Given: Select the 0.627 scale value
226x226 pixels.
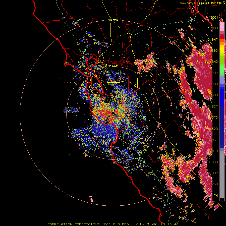Looking at the screenshot, I should click(213, 106).
